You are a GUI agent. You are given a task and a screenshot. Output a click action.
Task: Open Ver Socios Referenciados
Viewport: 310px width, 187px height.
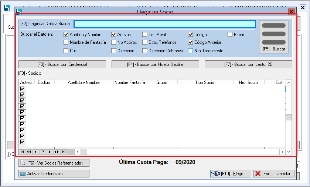click(x=54, y=163)
